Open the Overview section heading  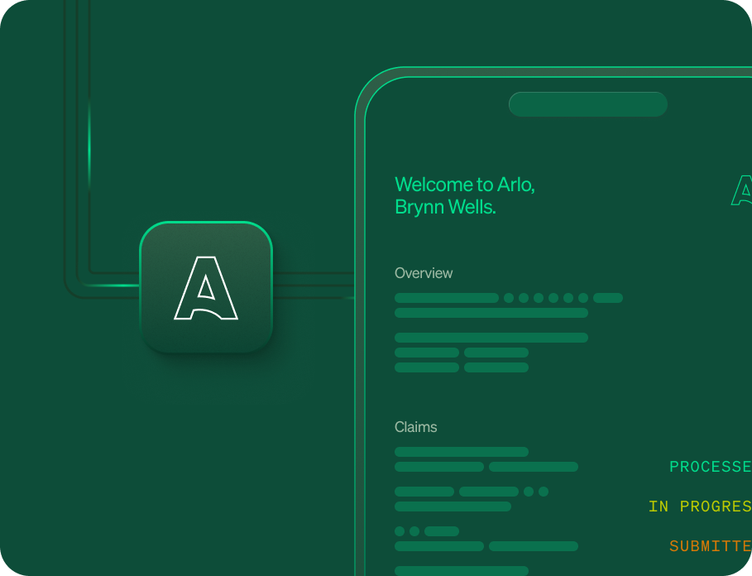coord(424,273)
